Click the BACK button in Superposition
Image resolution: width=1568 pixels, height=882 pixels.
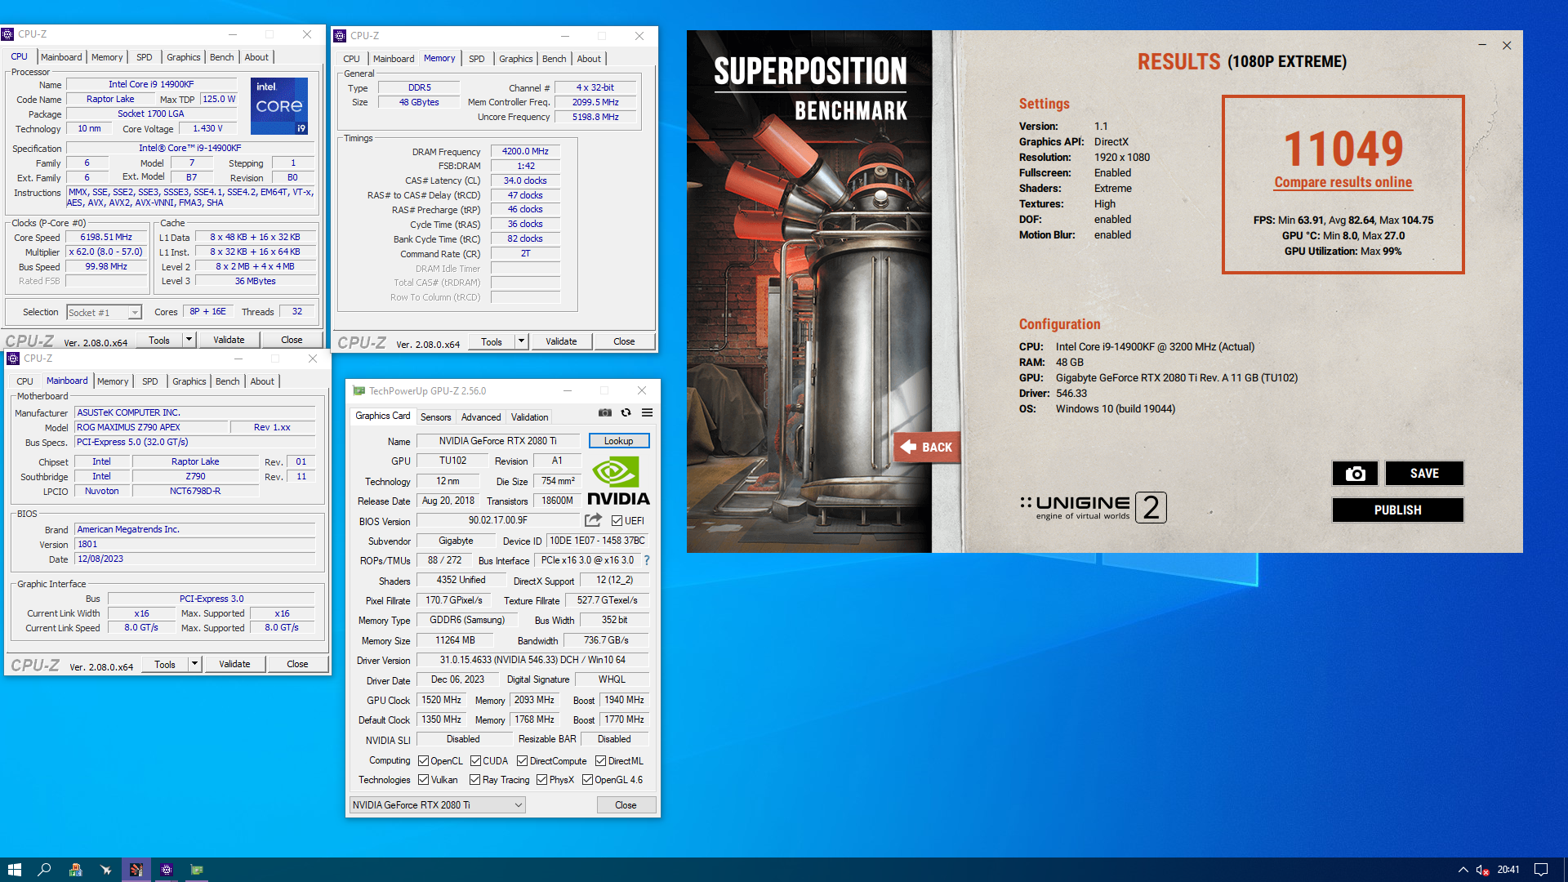point(927,448)
